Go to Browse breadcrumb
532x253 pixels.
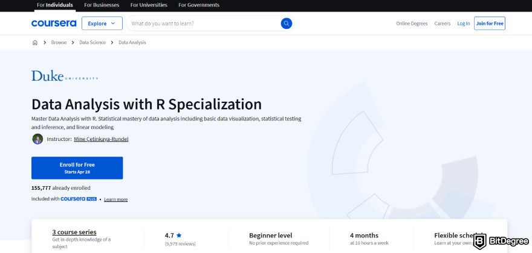pos(59,43)
